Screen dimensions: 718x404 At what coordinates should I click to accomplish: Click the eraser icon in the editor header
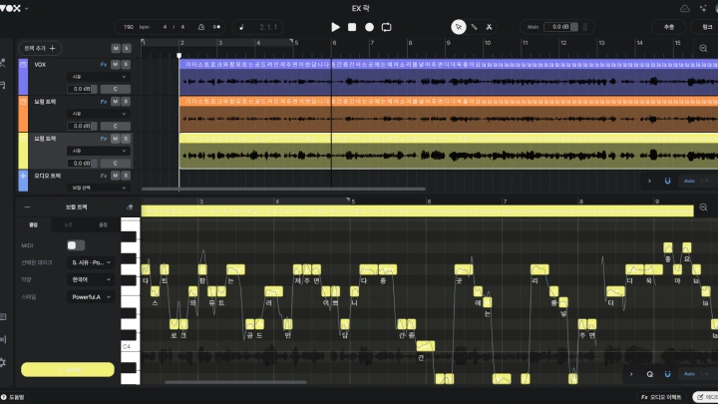tap(130, 207)
